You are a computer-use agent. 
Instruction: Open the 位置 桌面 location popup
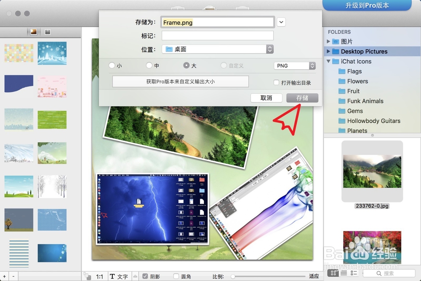(x=218, y=49)
